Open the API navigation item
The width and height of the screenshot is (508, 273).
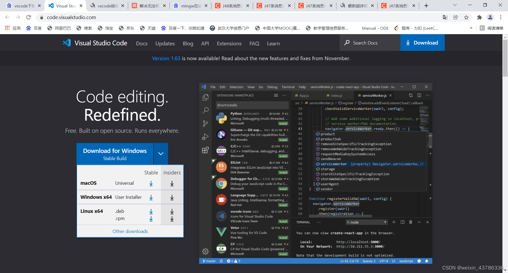205,43
